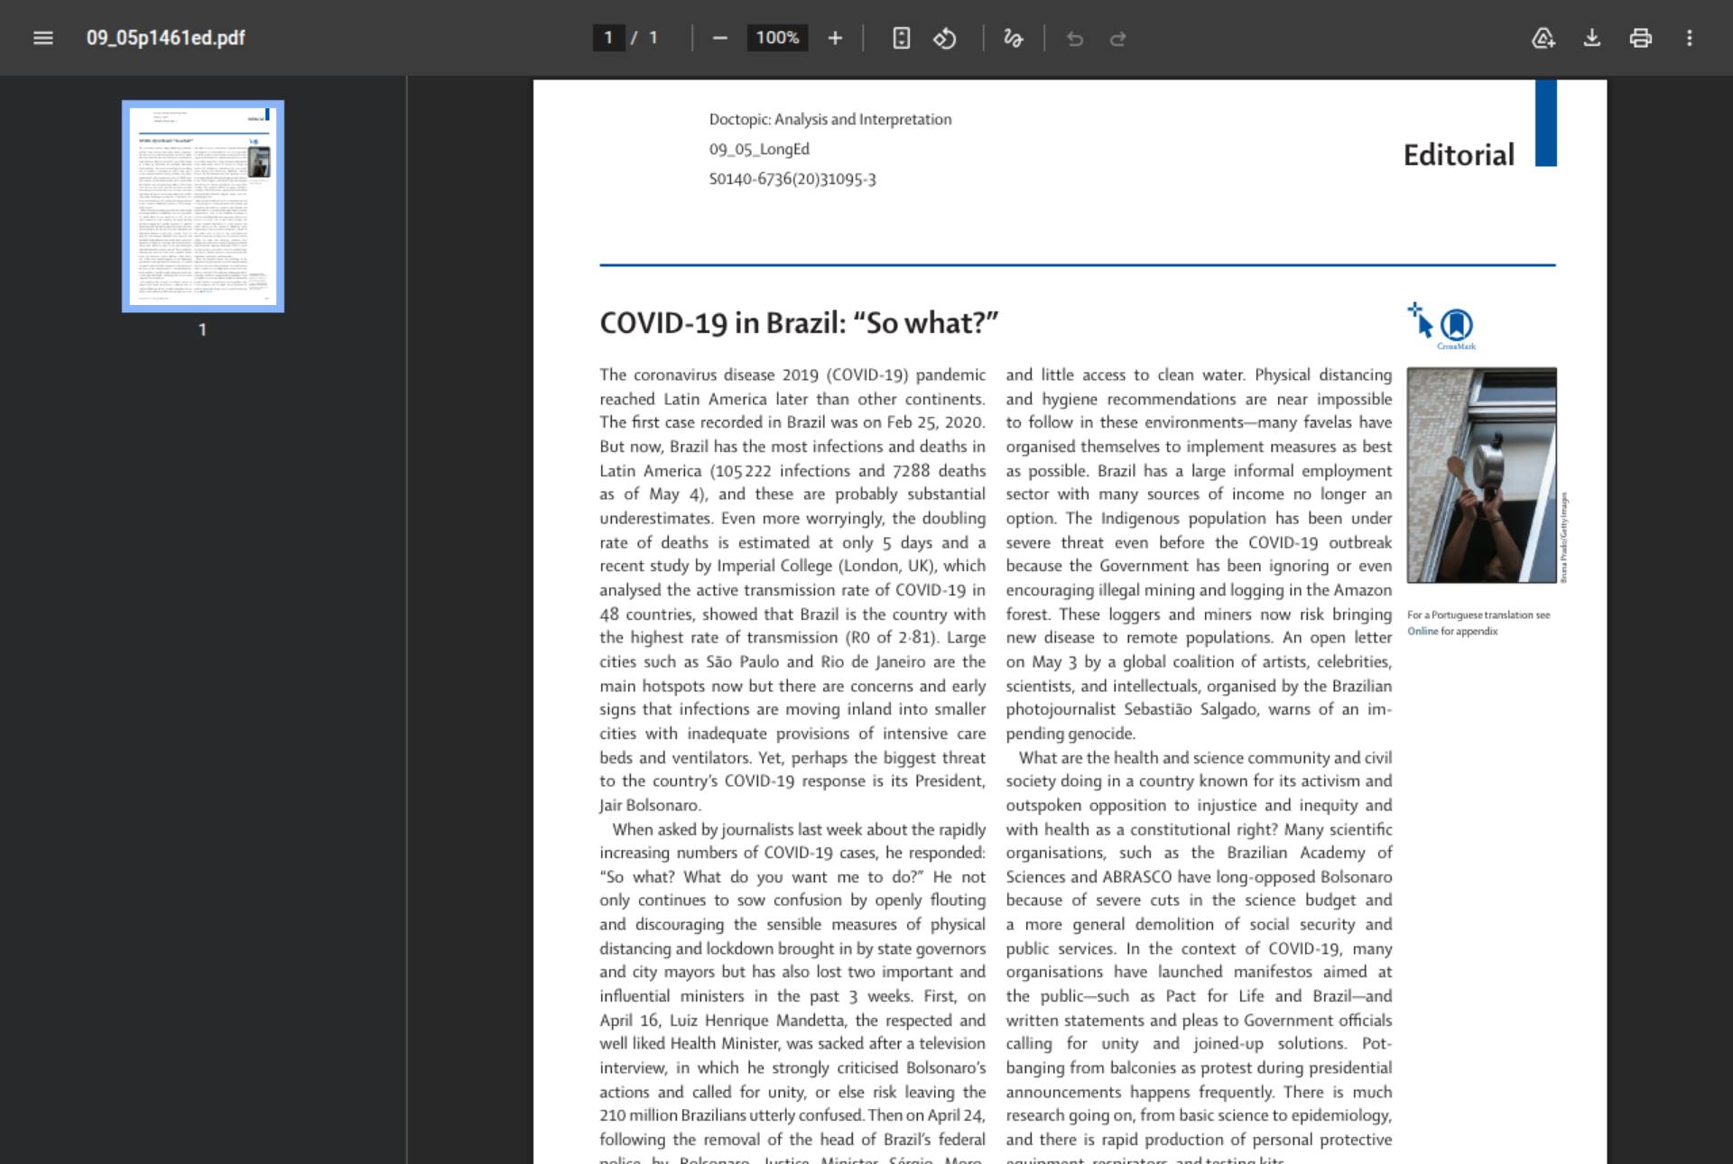Download the PDF file
This screenshot has height=1164, width=1733.
point(1592,38)
